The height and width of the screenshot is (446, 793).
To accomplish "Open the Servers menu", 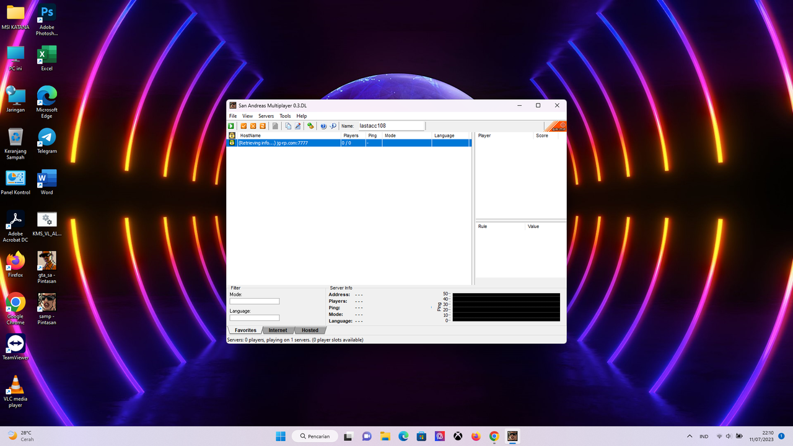I will tap(266, 116).
